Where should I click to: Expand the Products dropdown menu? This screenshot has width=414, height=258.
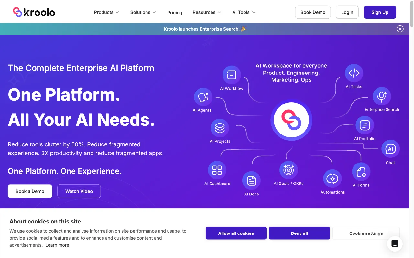(107, 12)
